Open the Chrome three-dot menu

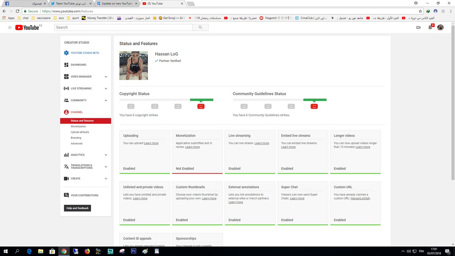point(451,11)
